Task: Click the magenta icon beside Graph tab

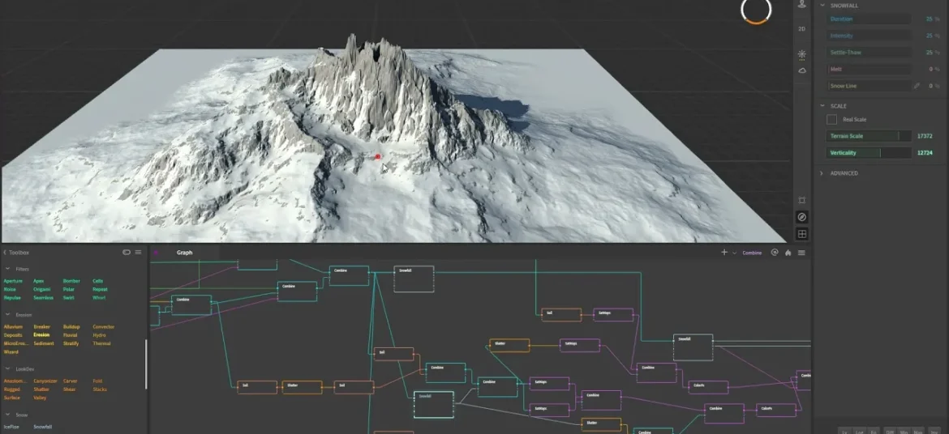Action: [x=156, y=253]
